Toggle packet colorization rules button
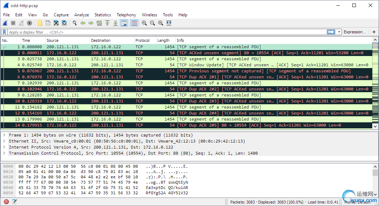This screenshot has height=206, width=379. click(134, 23)
